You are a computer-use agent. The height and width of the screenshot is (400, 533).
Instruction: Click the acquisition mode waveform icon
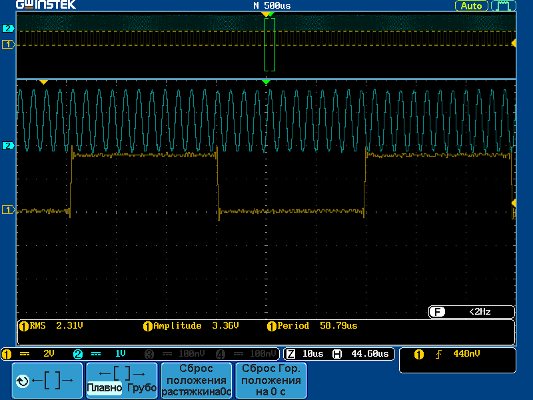(x=503, y=6)
